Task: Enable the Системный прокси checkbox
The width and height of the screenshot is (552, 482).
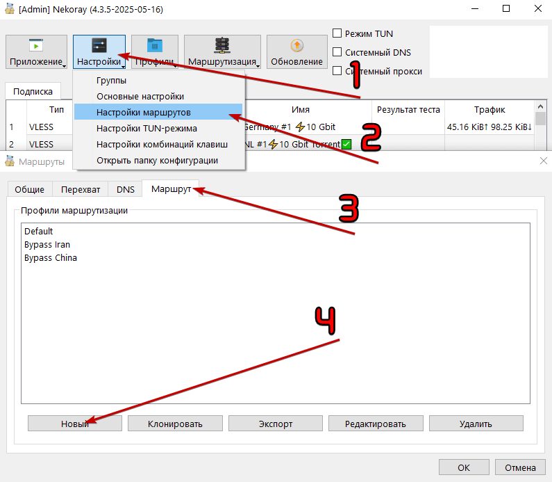Action: point(337,71)
